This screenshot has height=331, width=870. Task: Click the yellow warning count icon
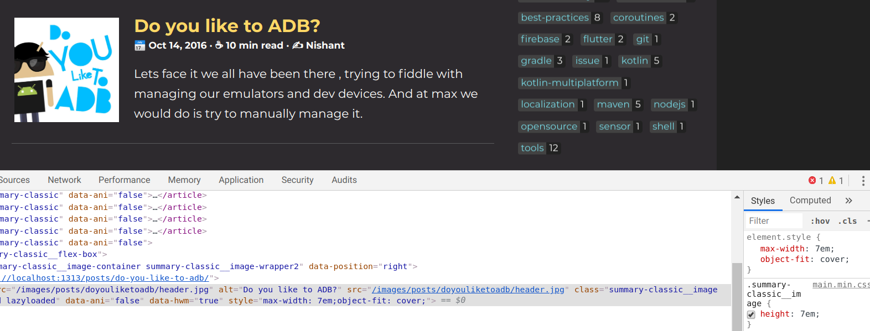(x=832, y=180)
